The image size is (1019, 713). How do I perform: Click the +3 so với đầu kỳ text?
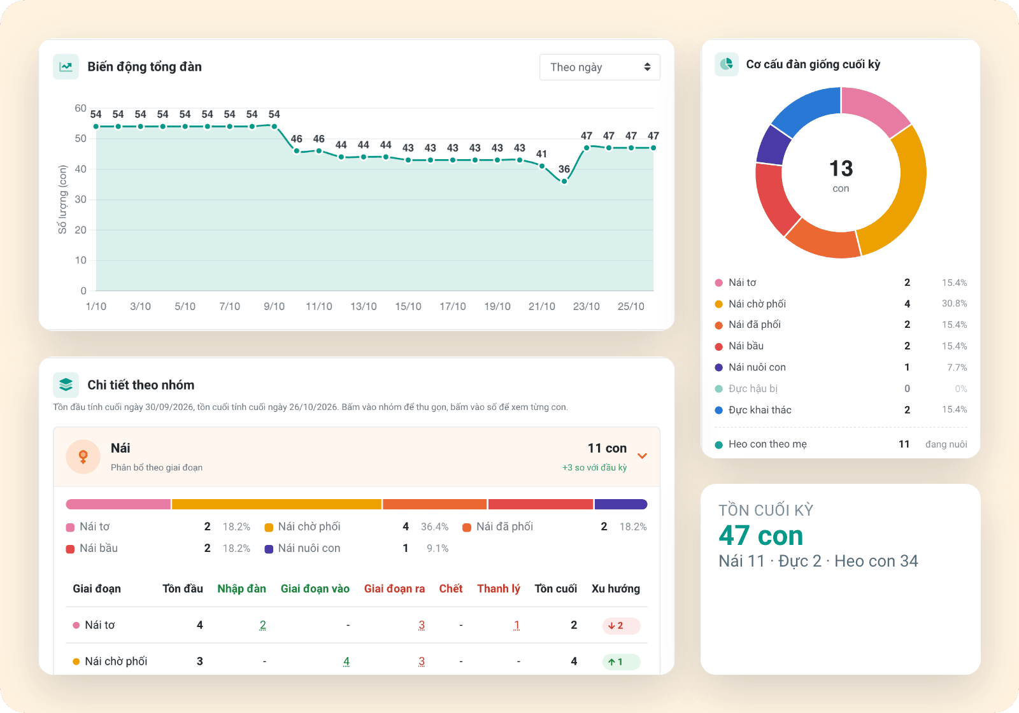coord(594,468)
